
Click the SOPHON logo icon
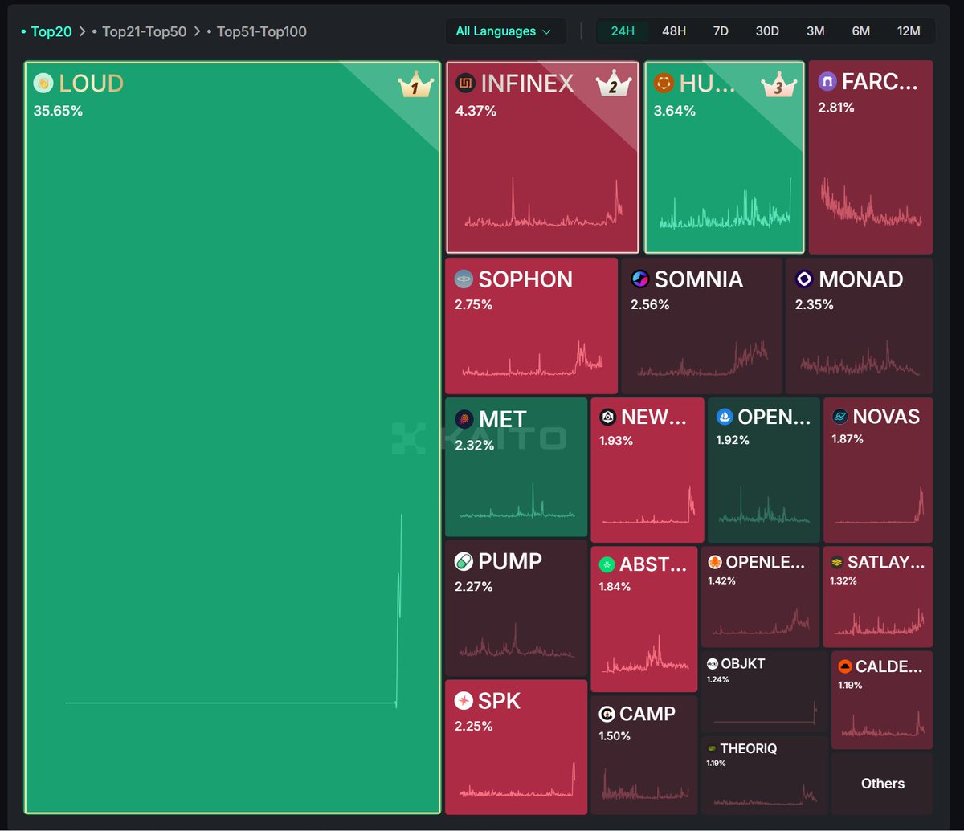pos(464,279)
